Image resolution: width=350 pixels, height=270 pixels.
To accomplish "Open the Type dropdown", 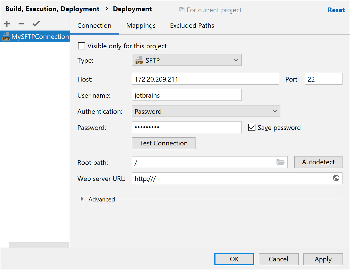I will coord(236,60).
